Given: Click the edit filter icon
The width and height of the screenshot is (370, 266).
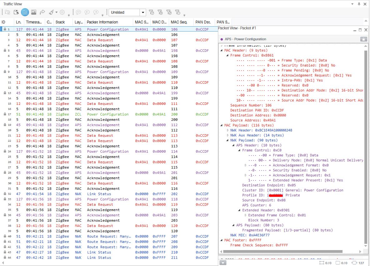Looking at the screenshot, I should pos(169,12).
